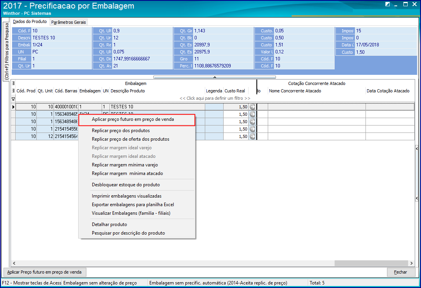
Task: Click the Total: 5 status entry
Action: [x=317, y=283]
